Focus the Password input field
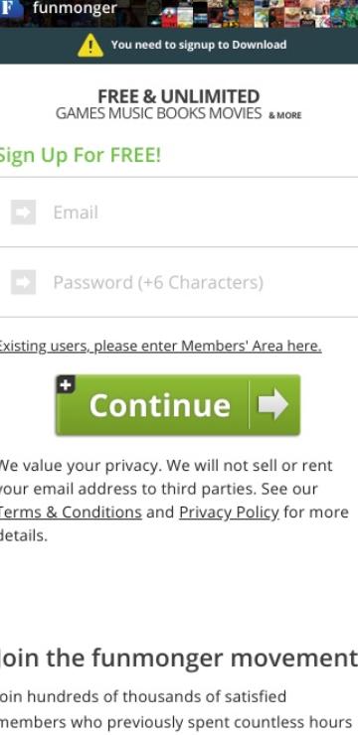Viewport: 358px width, 735px height. (x=179, y=282)
